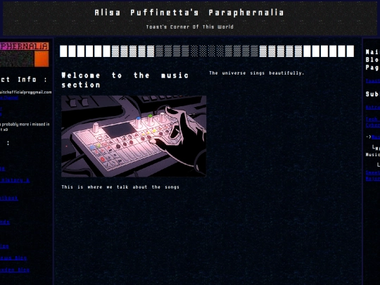Viewport: 380px width, 285px height.
Task: Click the note reading probably more i missed in
Action: point(25,124)
